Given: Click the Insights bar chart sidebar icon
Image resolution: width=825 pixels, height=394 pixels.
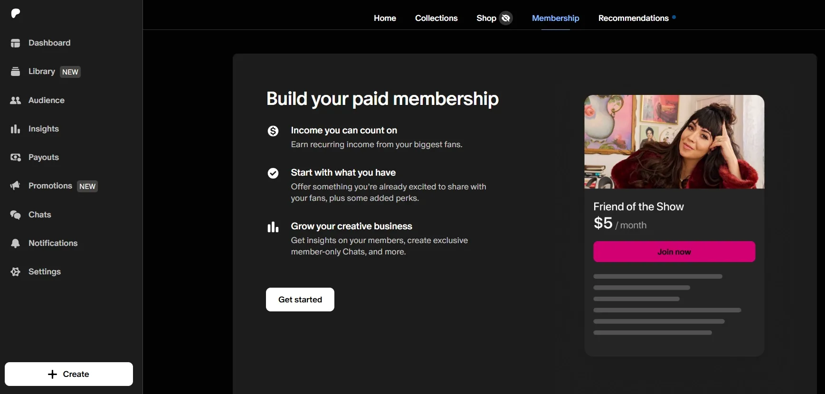Looking at the screenshot, I should pyautogui.click(x=16, y=129).
